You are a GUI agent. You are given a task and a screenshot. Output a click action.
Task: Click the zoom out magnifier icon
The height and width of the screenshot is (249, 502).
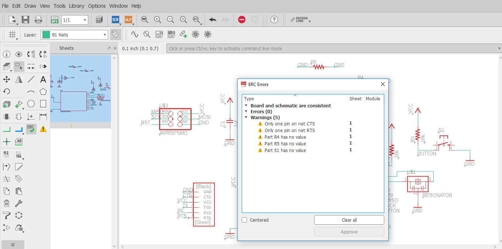(x=170, y=20)
